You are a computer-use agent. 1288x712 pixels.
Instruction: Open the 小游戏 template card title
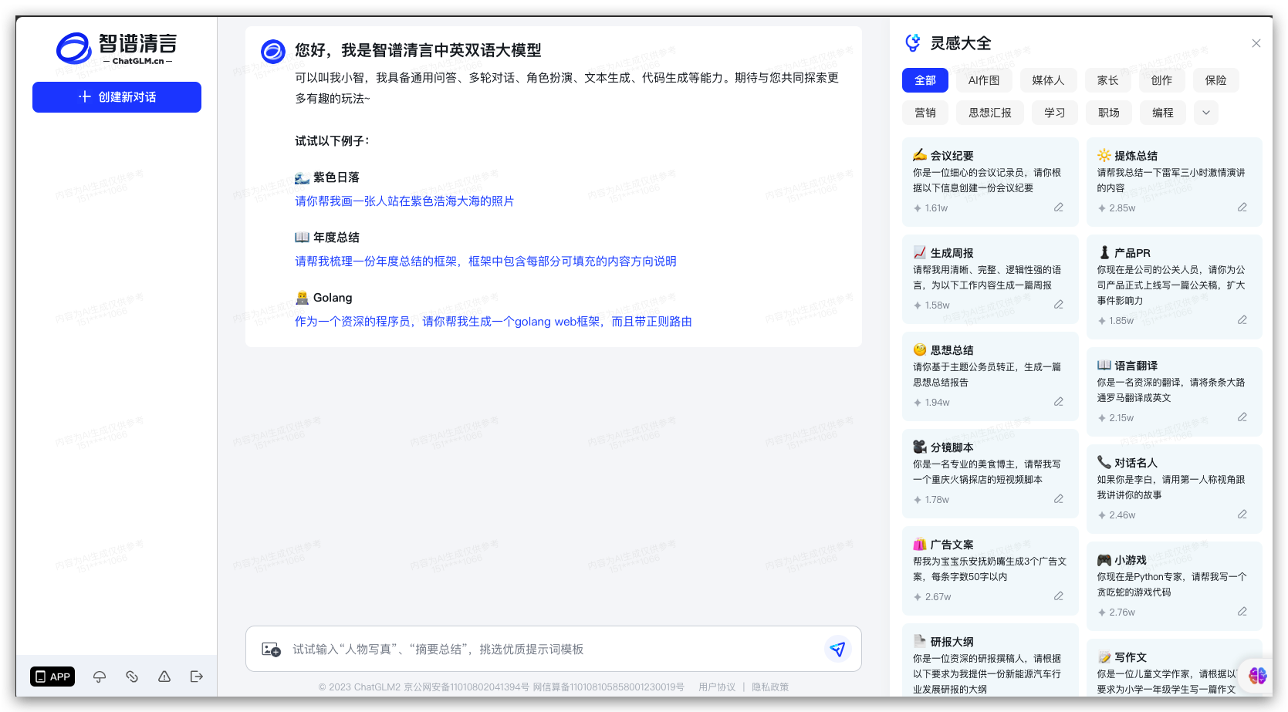[x=1130, y=560]
